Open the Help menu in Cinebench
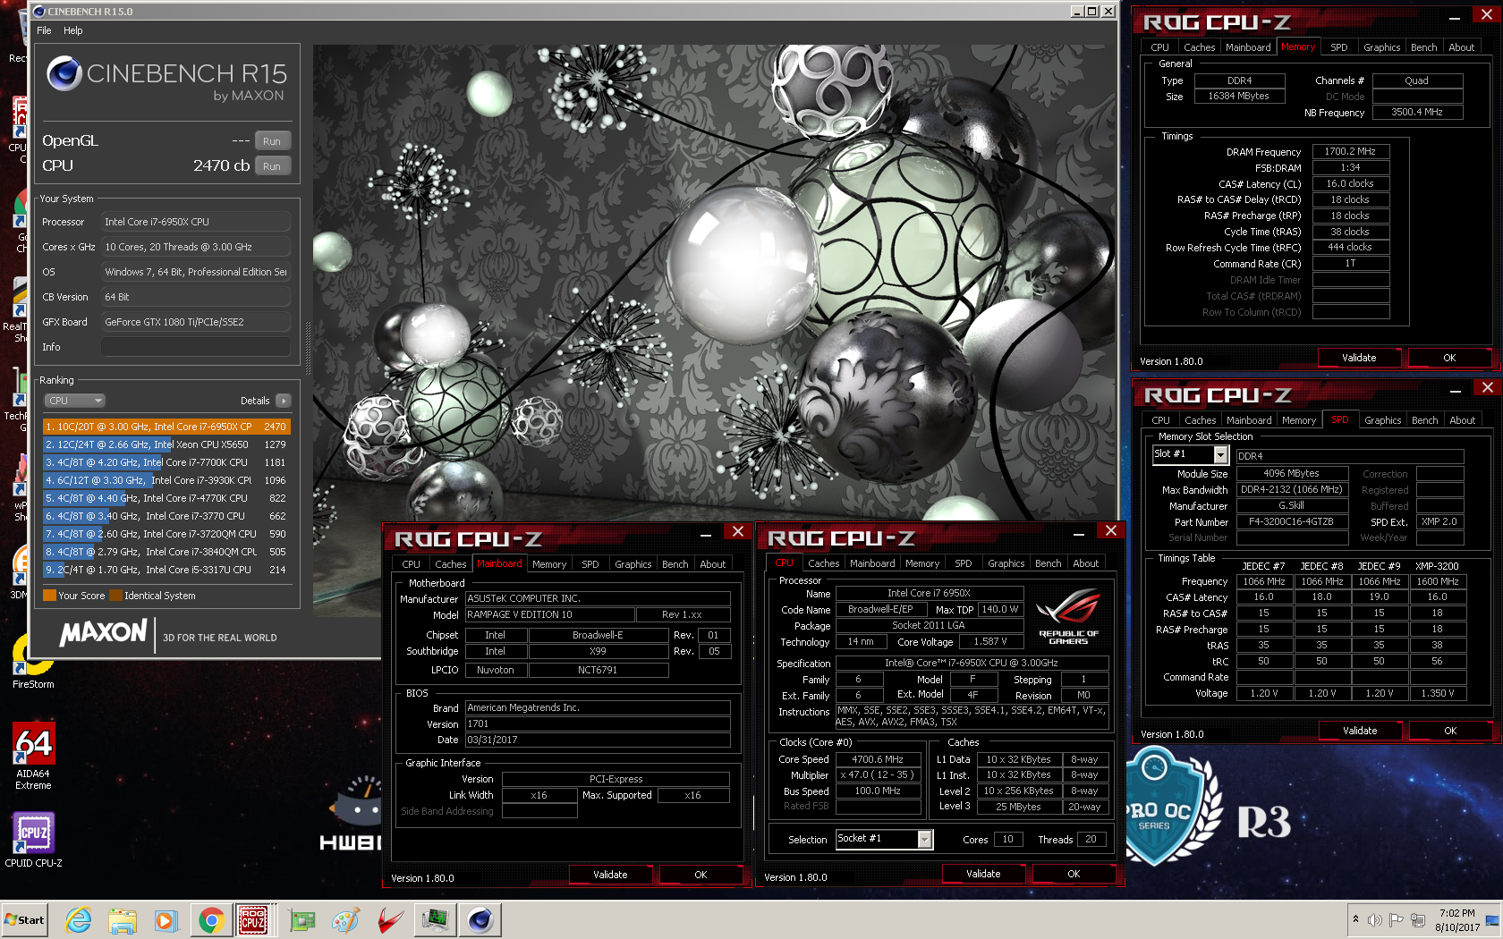The height and width of the screenshot is (939, 1503). coord(73,30)
